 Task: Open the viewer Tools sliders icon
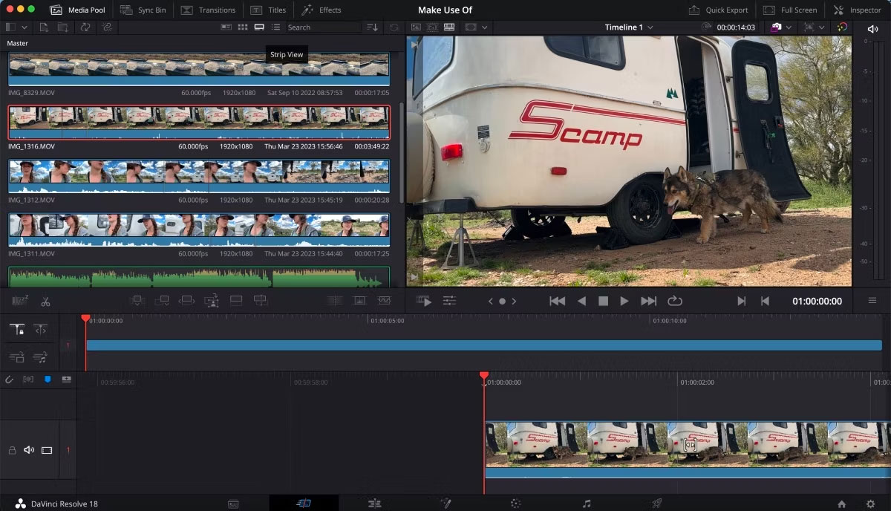(449, 301)
